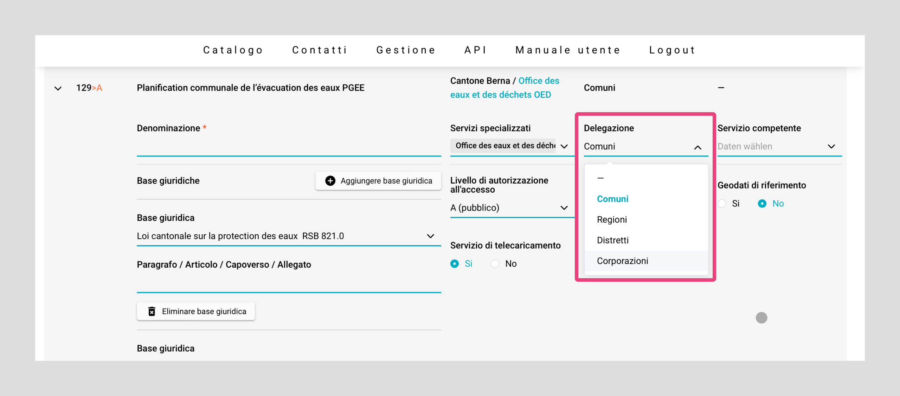900x396 pixels.
Task: Expand the Base giuridica law selector arrow
Action: click(x=430, y=236)
